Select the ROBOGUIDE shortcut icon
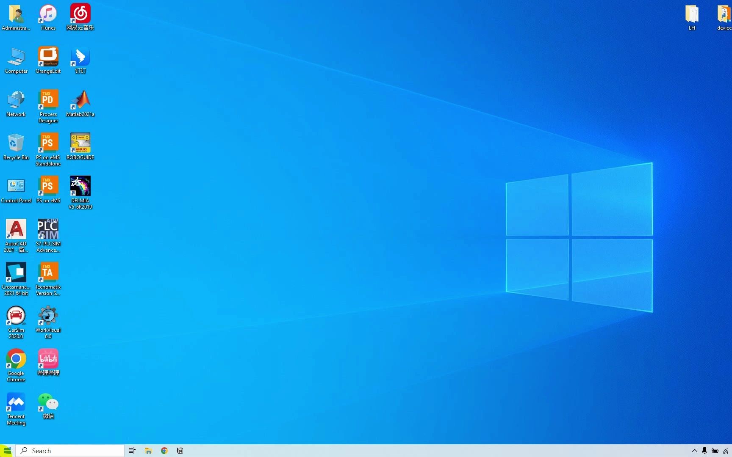Screen dimensions: 732x457 [x=80, y=147]
